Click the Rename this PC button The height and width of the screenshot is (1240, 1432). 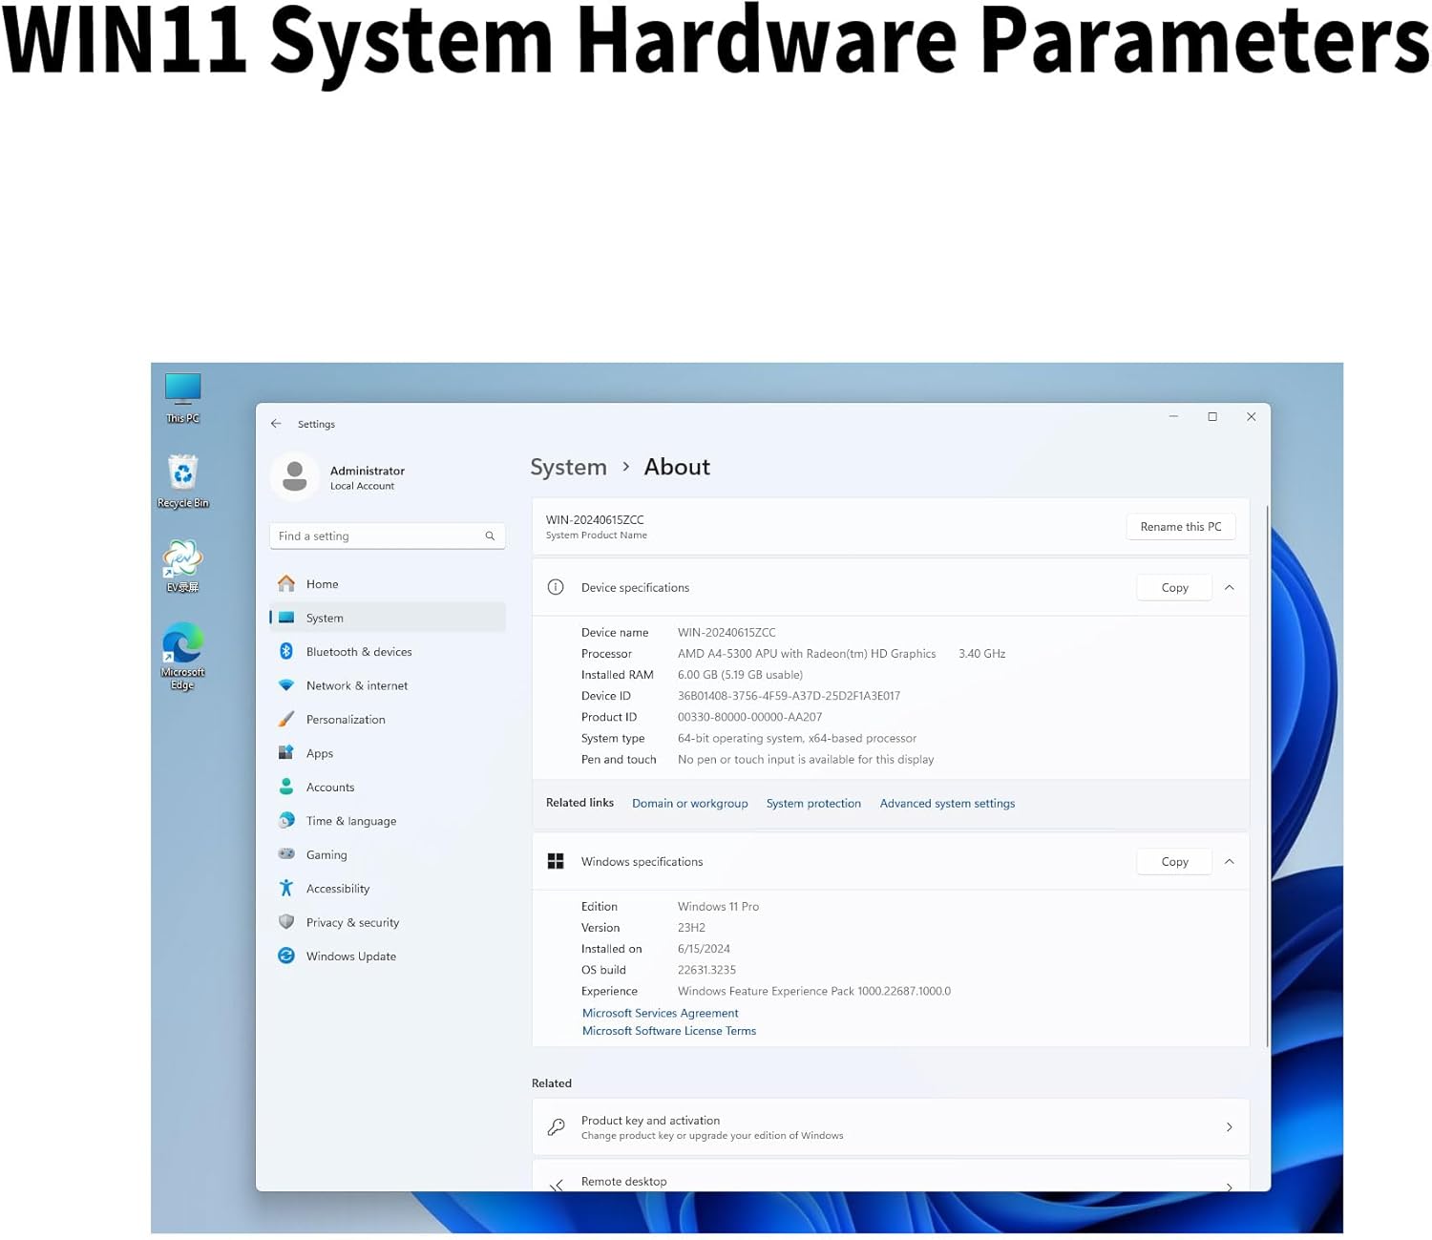coord(1181,527)
